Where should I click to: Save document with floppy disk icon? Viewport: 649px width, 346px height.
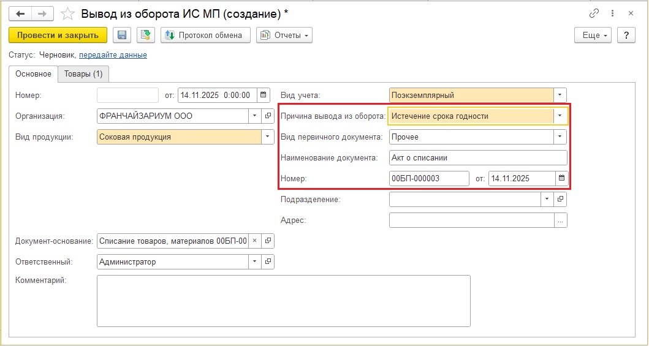click(122, 35)
